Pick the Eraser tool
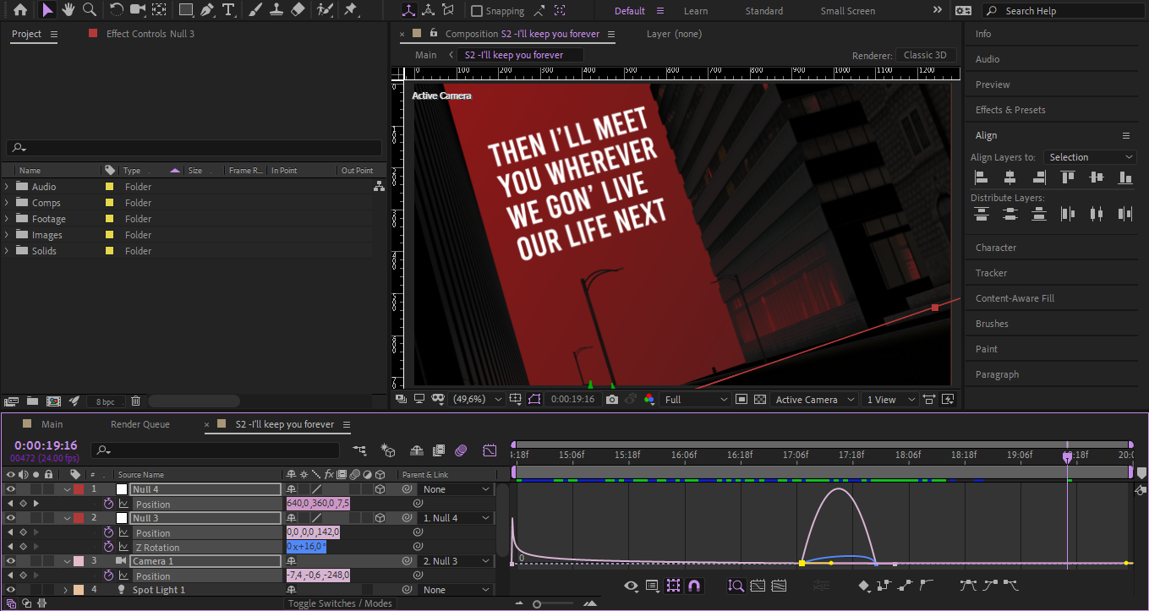Image resolution: width=1149 pixels, height=611 pixels. (x=298, y=10)
